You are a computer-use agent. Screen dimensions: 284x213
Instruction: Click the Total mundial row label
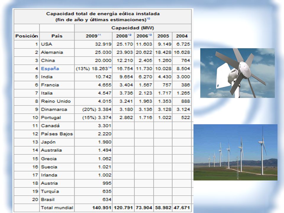pyautogui.click(x=57, y=208)
